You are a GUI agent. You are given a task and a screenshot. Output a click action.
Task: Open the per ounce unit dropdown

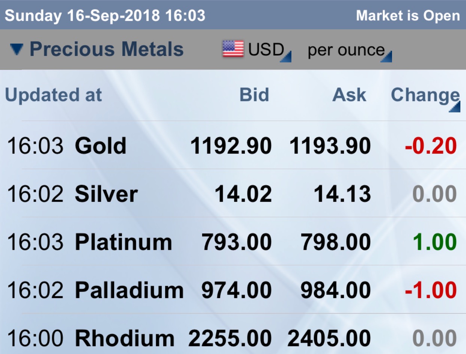click(350, 51)
